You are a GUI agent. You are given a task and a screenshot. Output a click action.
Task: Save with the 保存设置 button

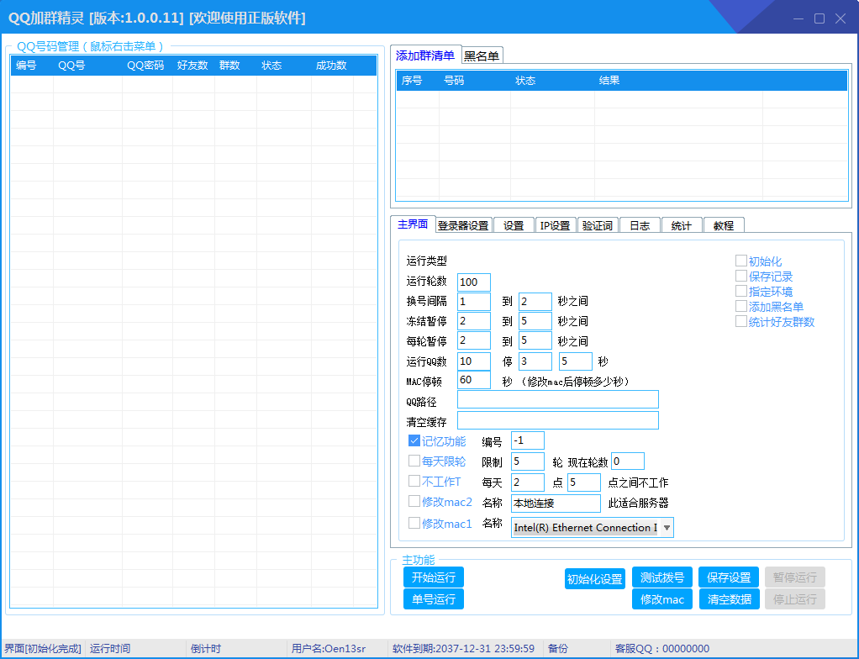730,577
